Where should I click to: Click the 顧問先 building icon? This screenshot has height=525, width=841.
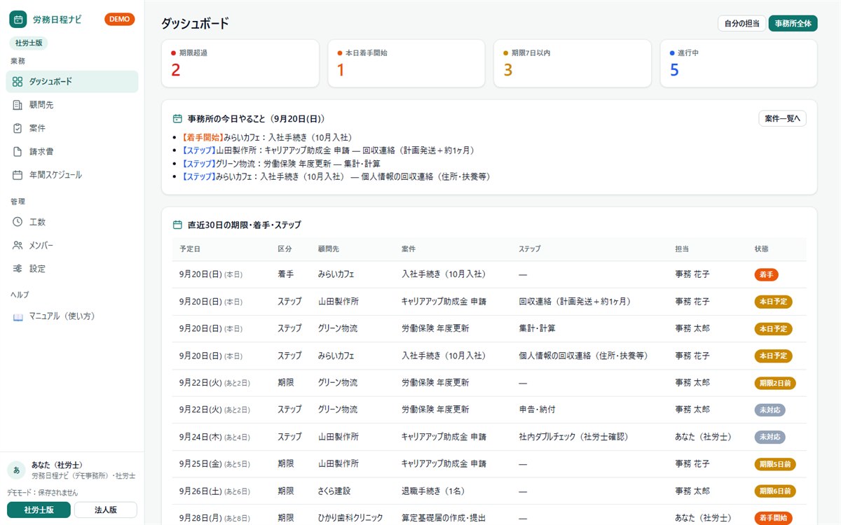point(18,105)
